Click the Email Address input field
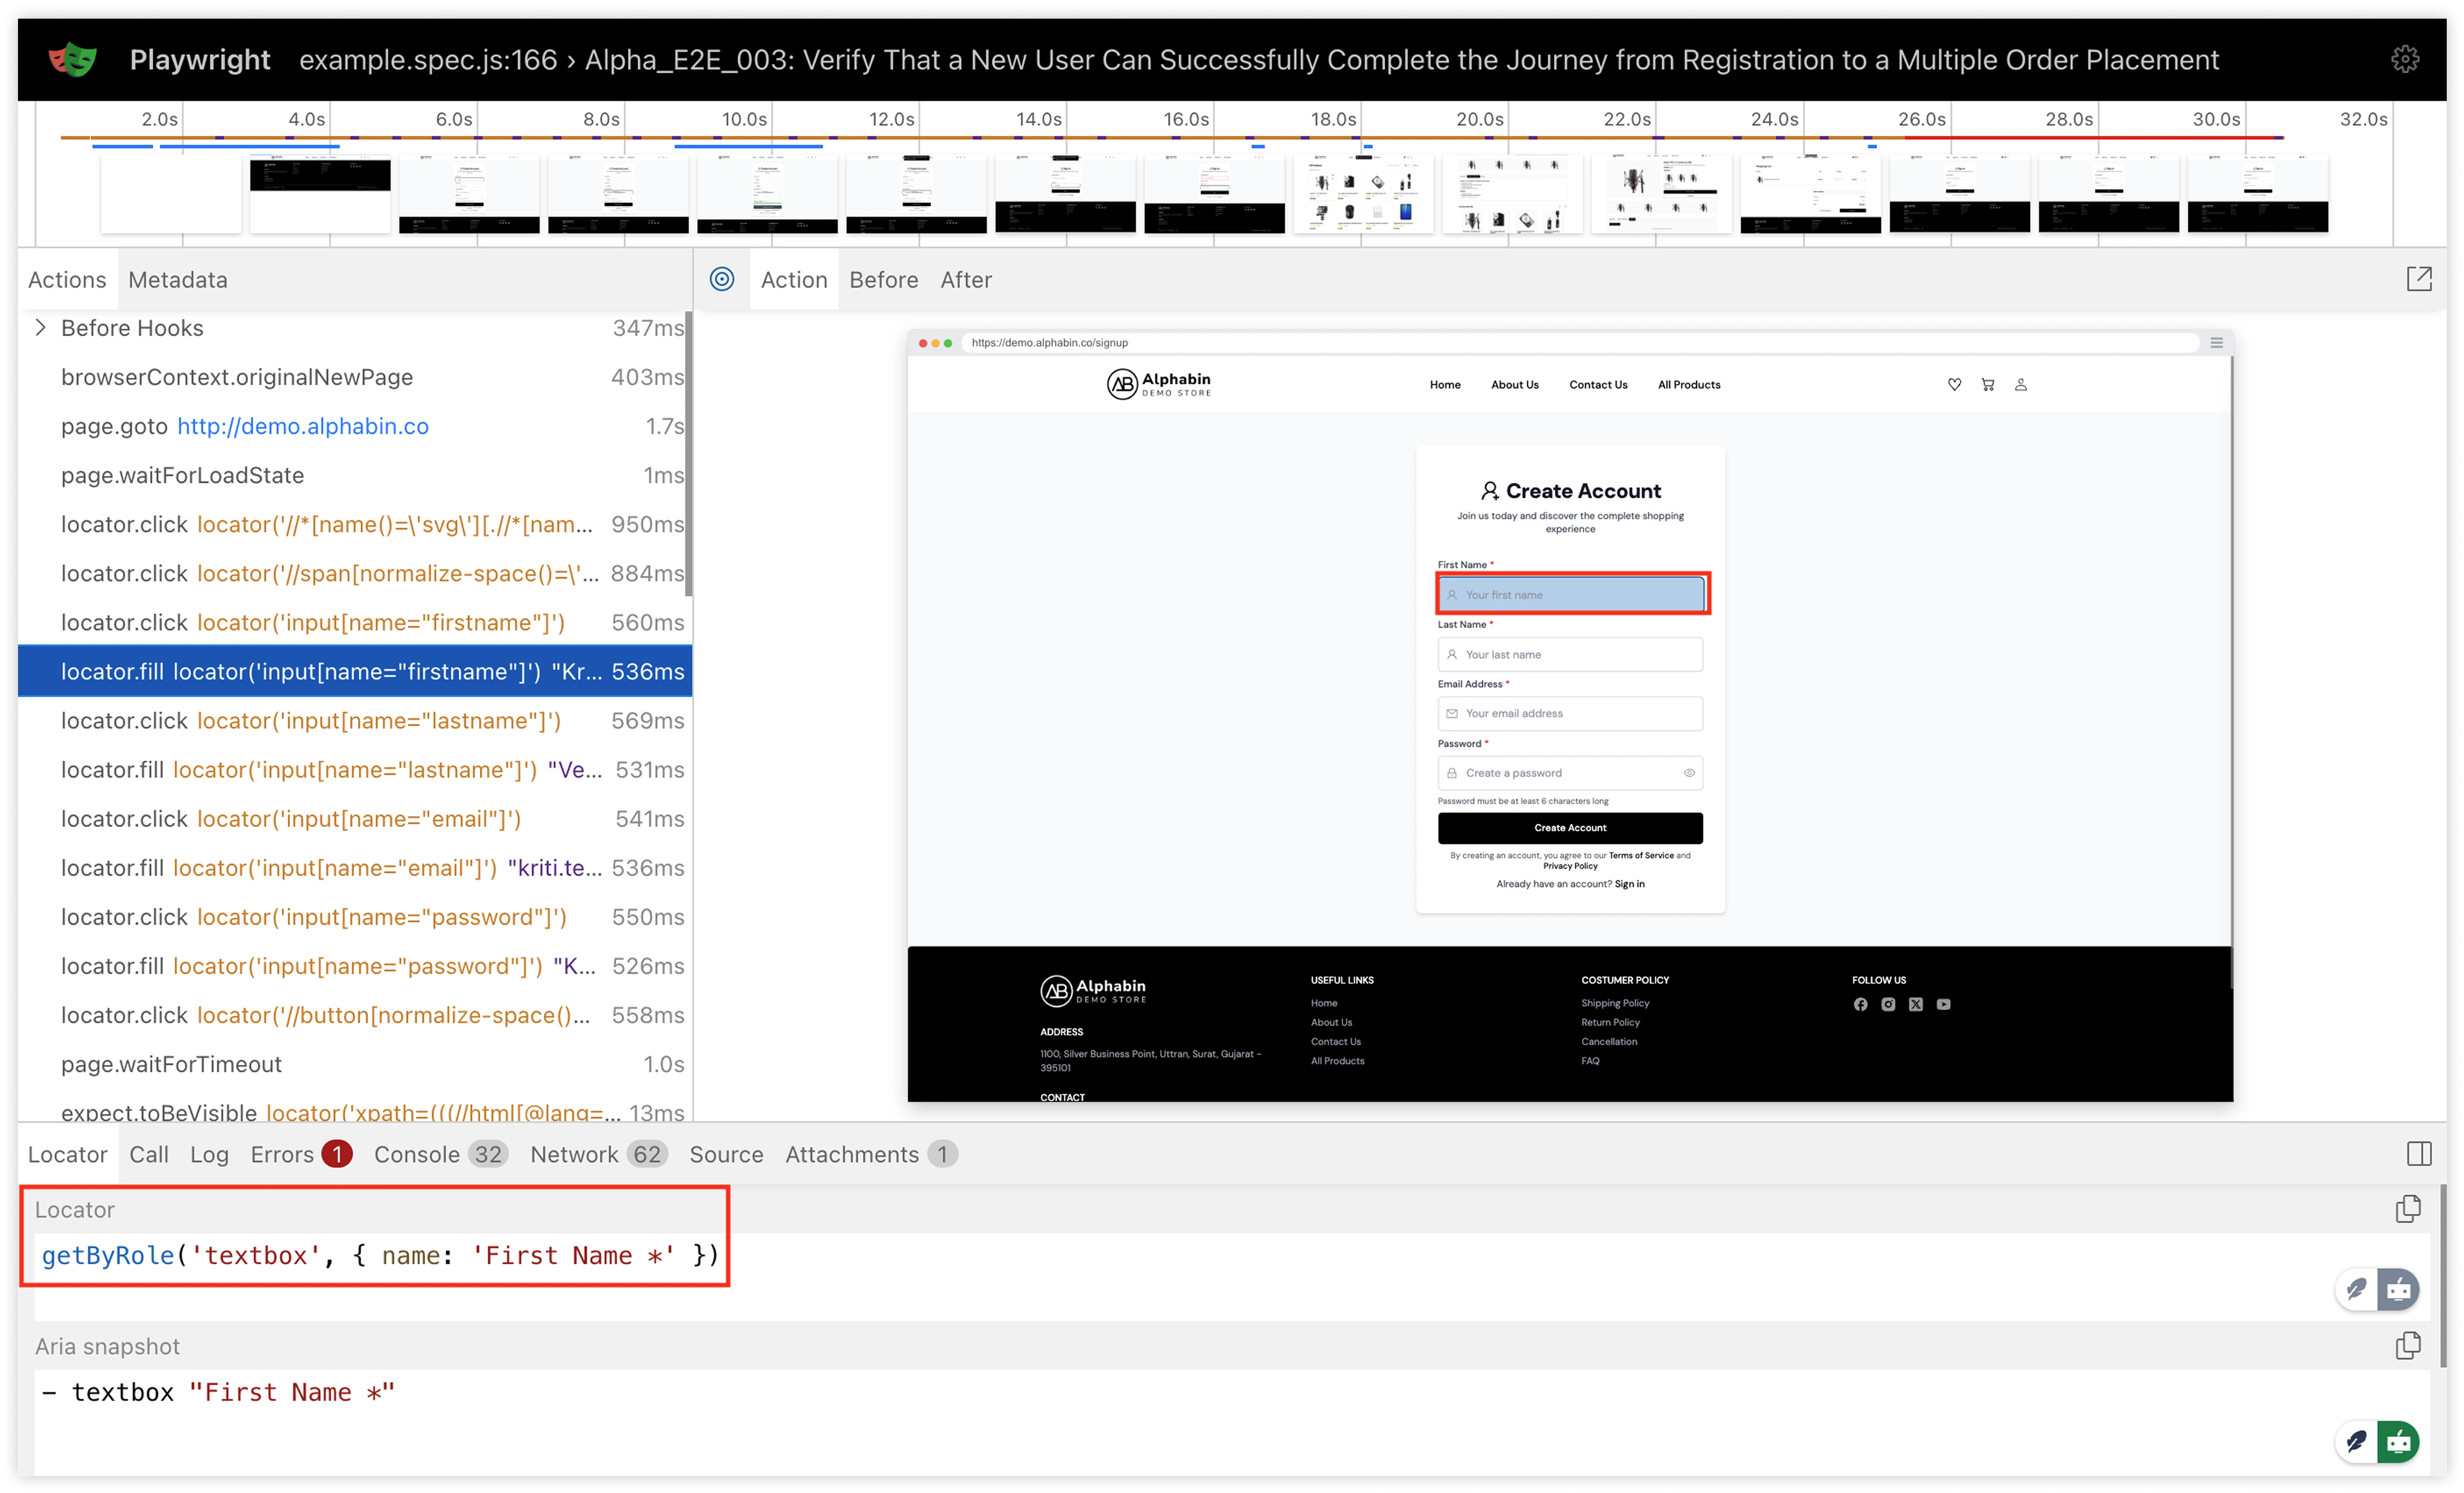 [x=1570, y=713]
